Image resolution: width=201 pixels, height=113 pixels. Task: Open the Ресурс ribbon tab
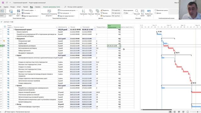(x=13, y=7)
